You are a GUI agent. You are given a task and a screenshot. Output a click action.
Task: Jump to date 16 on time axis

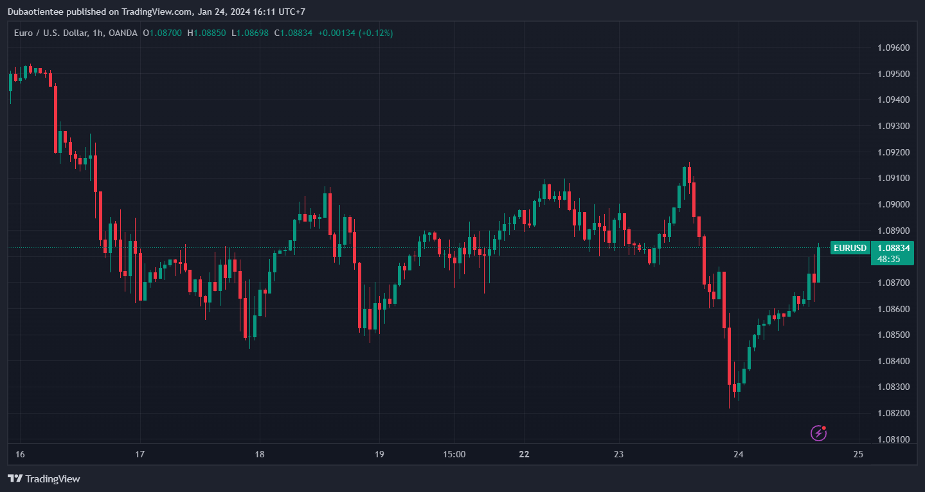(20, 455)
